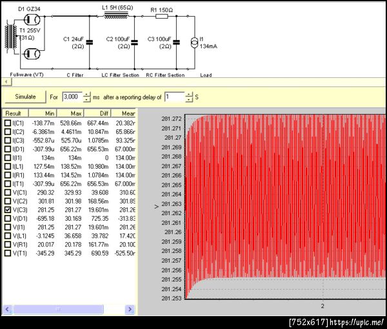
Task: Enable the V(T1) result checkbox
Action: [8, 253]
